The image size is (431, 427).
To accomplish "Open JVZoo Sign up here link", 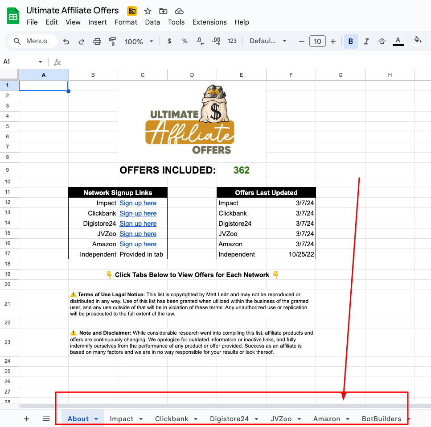I will 138,234.
